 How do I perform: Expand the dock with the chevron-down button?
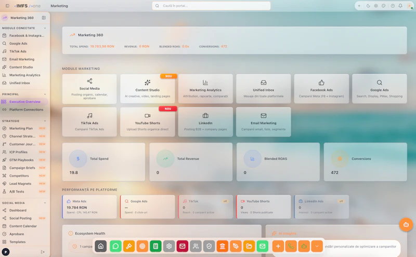[317, 246]
